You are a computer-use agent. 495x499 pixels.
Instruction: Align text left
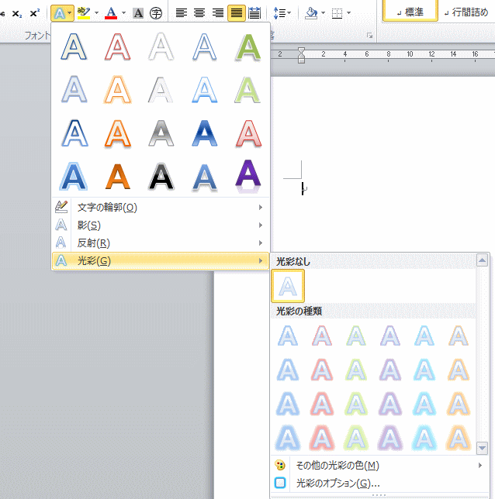tap(182, 13)
